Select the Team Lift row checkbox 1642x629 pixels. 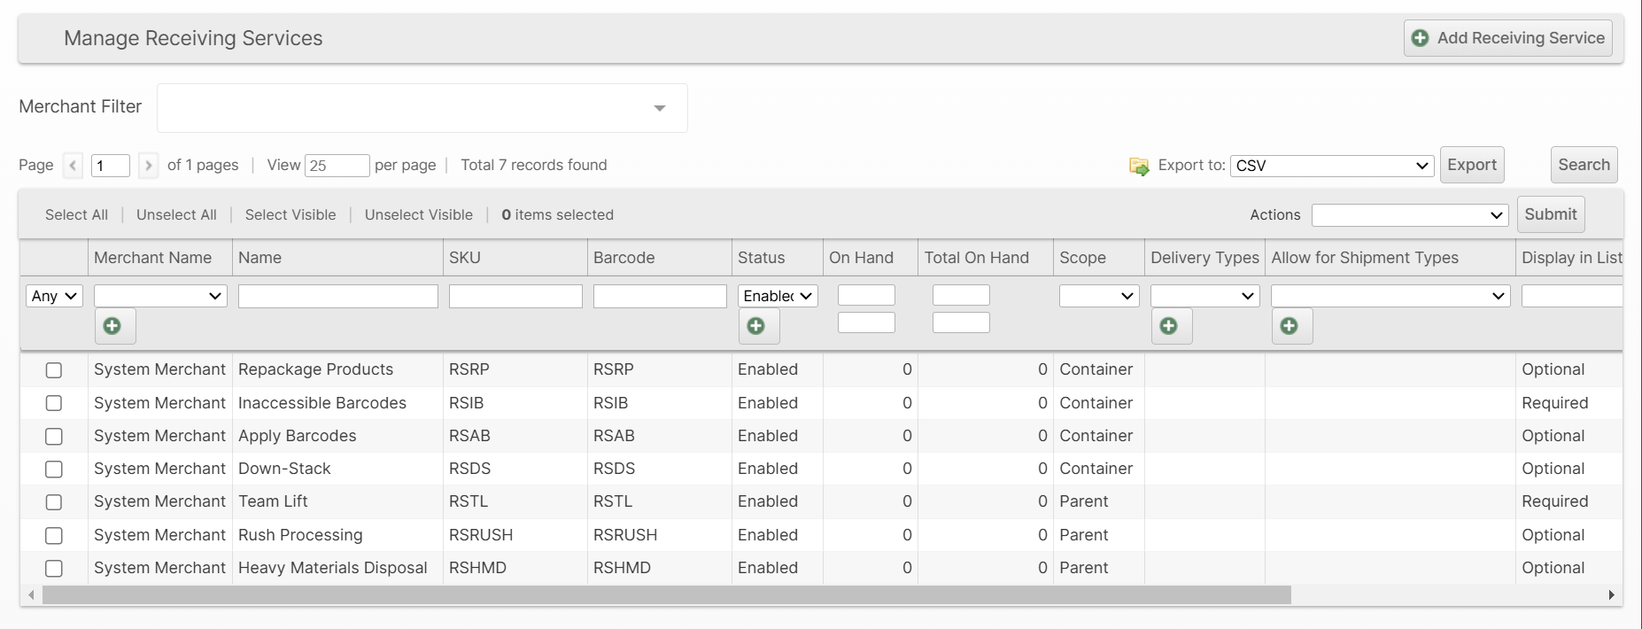[54, 502]
